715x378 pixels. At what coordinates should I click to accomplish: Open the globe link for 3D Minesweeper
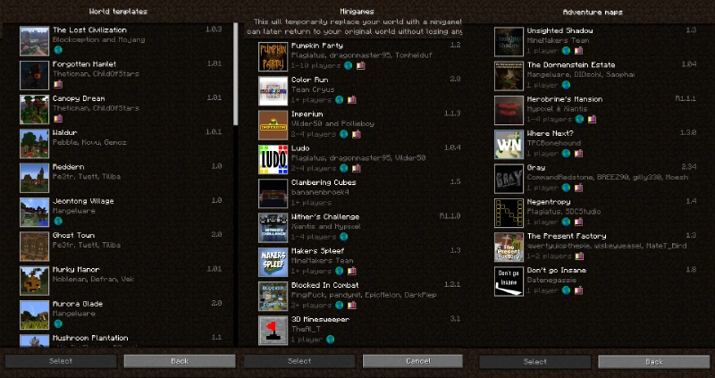click(x=330, y=340)
